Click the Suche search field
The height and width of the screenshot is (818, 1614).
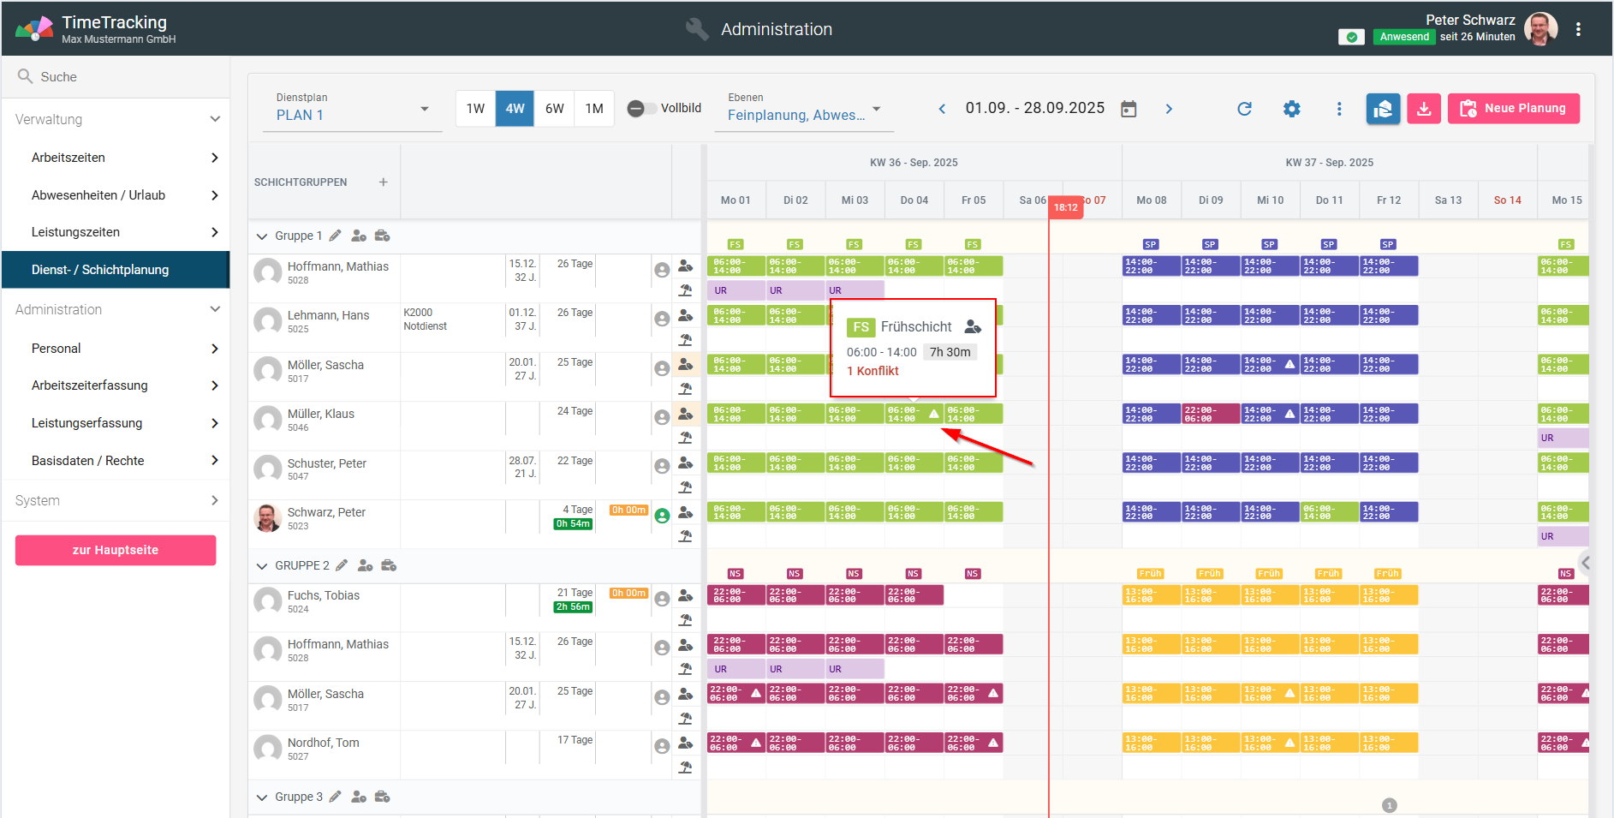point(120,77)
